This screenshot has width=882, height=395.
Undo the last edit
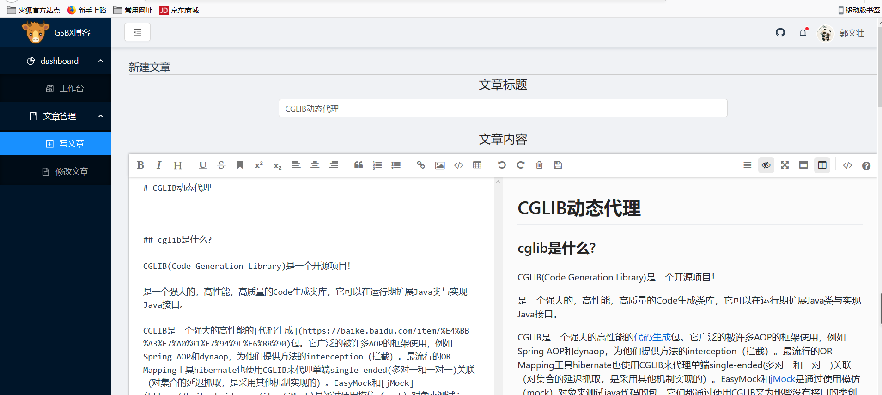[x=502, y=165]
